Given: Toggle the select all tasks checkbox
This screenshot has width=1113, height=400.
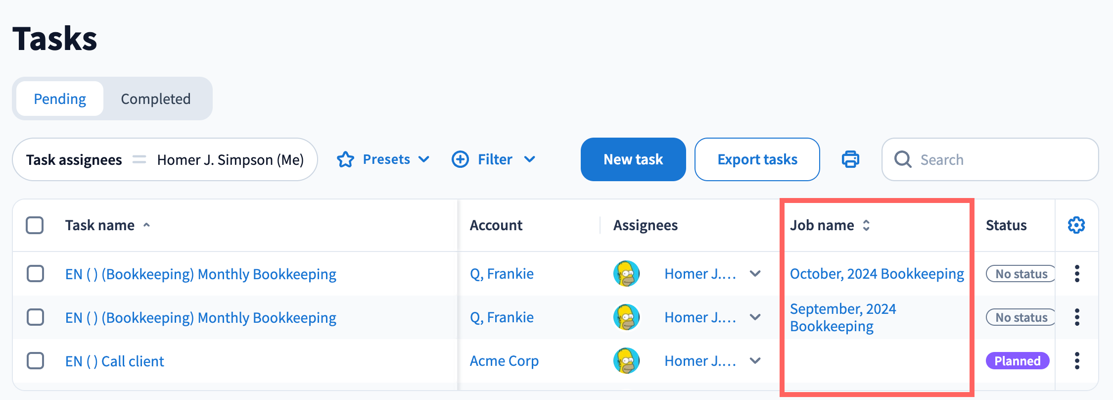Looking at the screenshot, I should (35, 225).
